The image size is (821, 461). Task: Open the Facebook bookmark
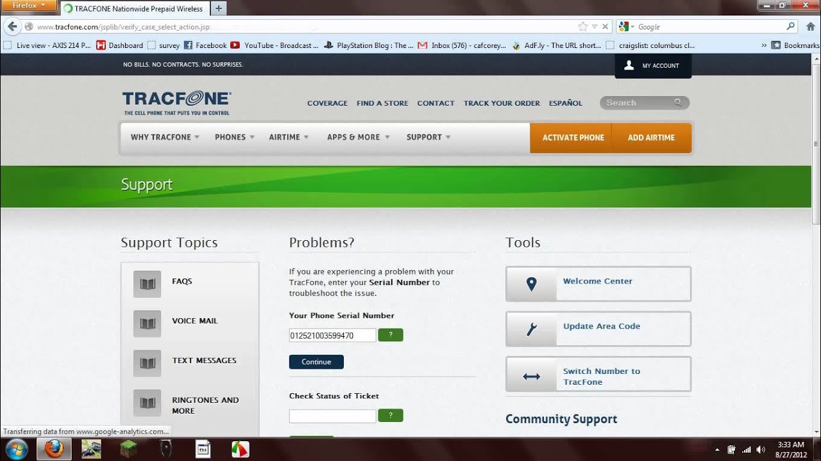(205, 45)
